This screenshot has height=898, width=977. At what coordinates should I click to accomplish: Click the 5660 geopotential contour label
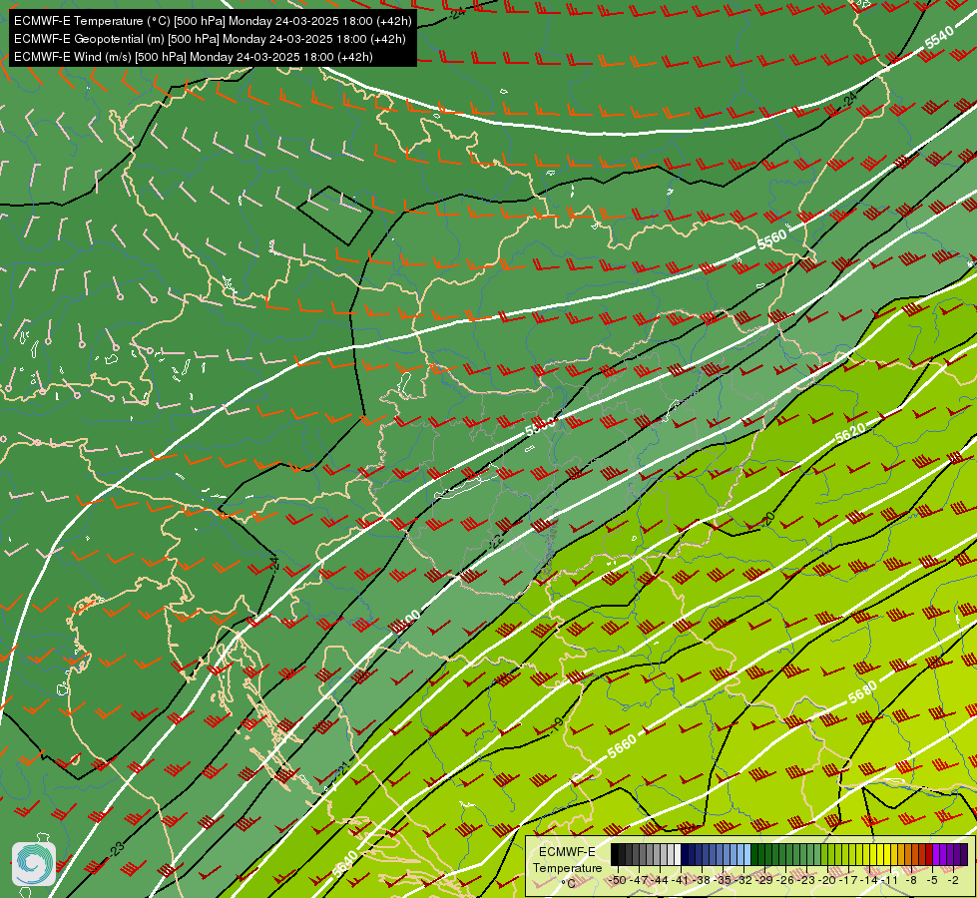pyautogui.click(x=622, y=746)
